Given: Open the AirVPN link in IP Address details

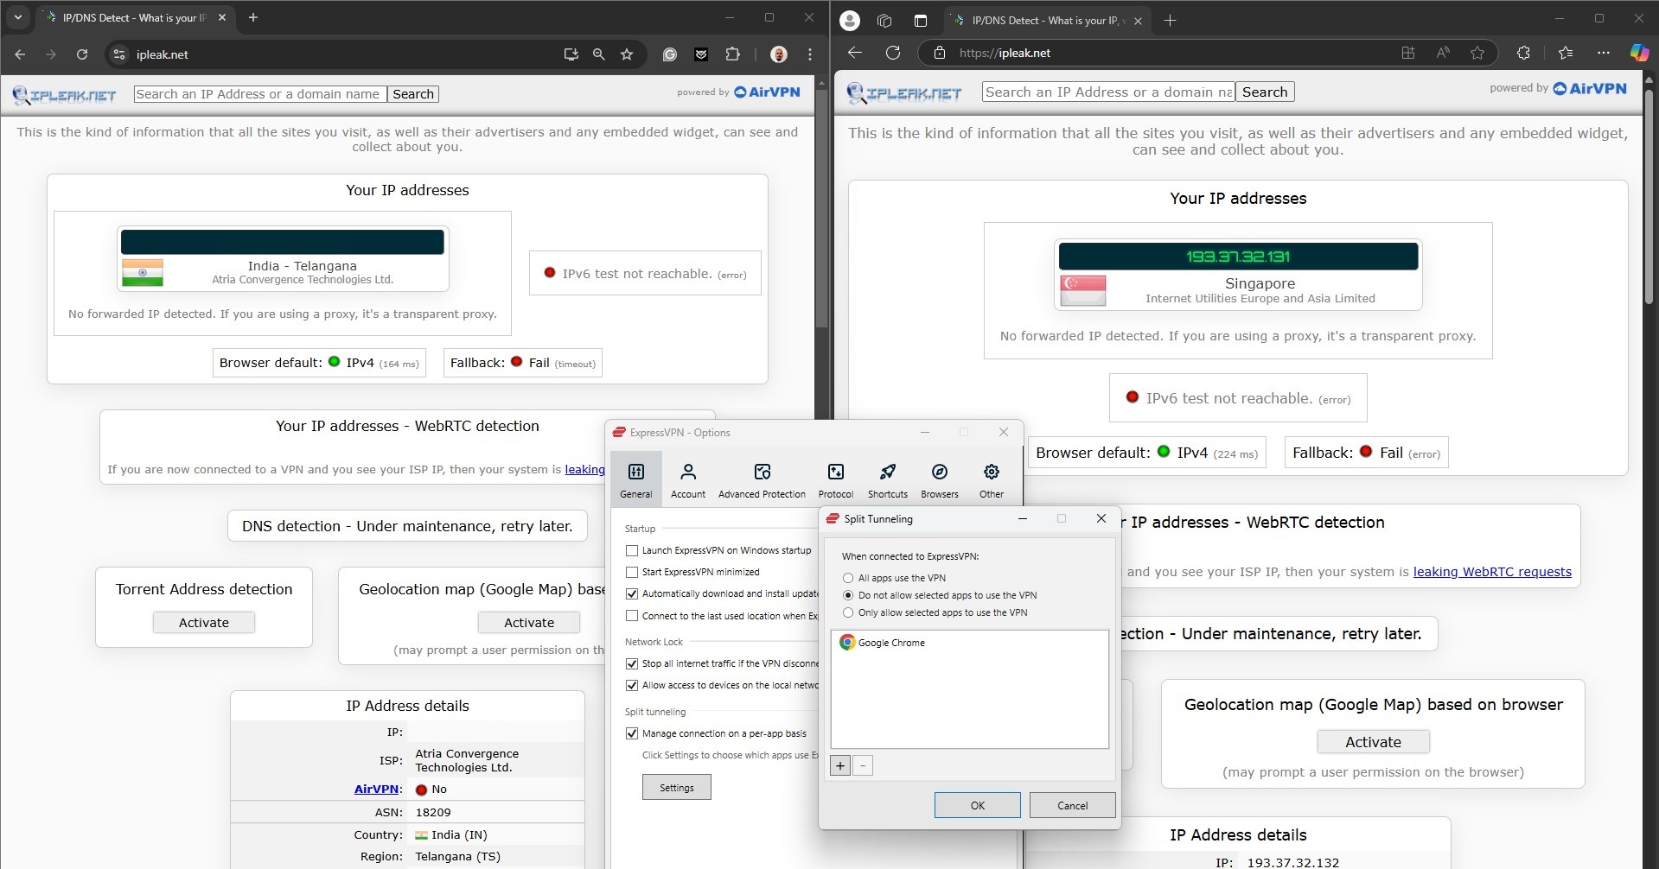Looking at the screenshot, I should [376, 790].
